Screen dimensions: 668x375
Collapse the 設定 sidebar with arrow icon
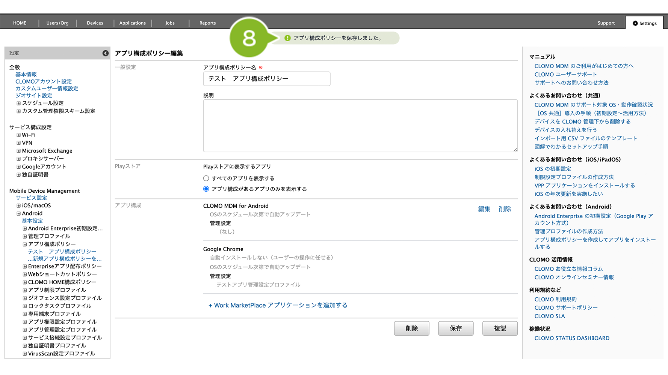(106, 53)
